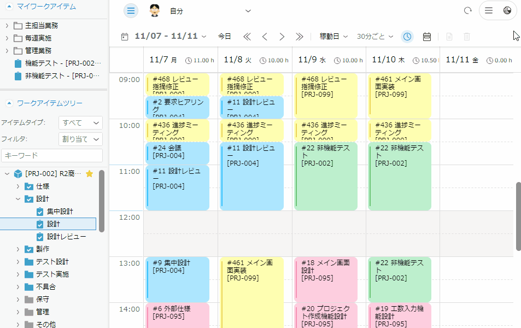Jump back a week with double left arrow
The height and width of the screenshot is (328, 521).
click(247, 37)
